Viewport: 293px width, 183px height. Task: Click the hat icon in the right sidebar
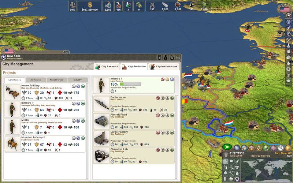click(x=289, y=57)
